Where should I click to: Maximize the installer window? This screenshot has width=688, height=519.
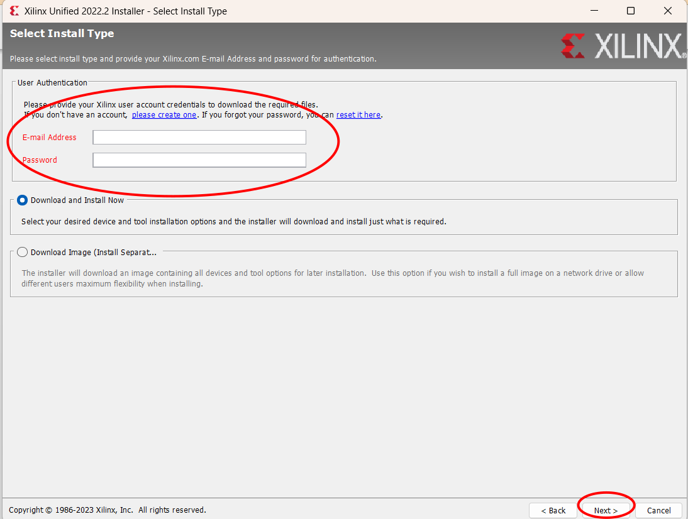click(630, 11)
